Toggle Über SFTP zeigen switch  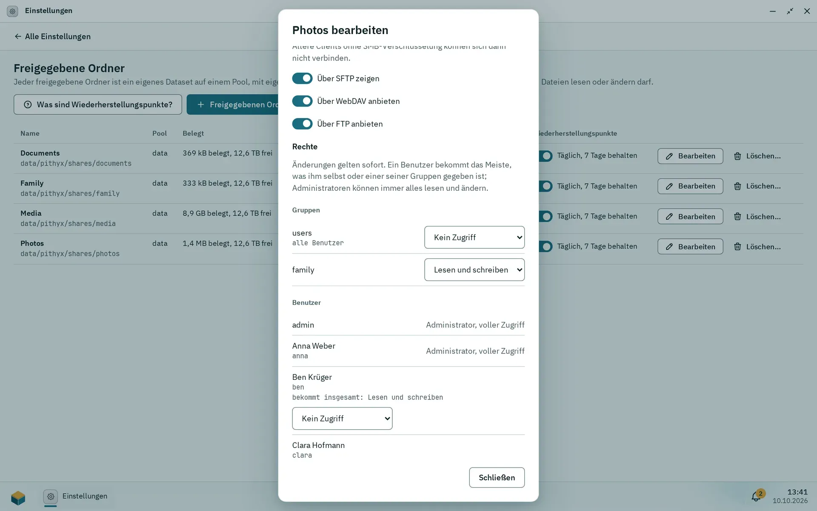[x=302, y=78]
